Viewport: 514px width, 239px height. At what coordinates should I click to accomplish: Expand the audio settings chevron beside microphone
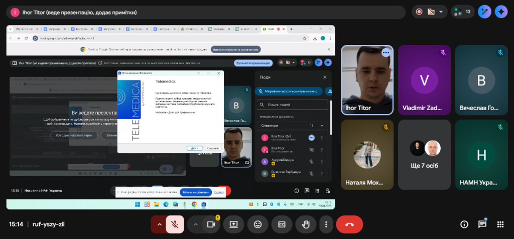(x=159, y=224)
